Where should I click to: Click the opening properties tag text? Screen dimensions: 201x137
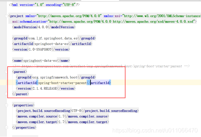[23, 105]
